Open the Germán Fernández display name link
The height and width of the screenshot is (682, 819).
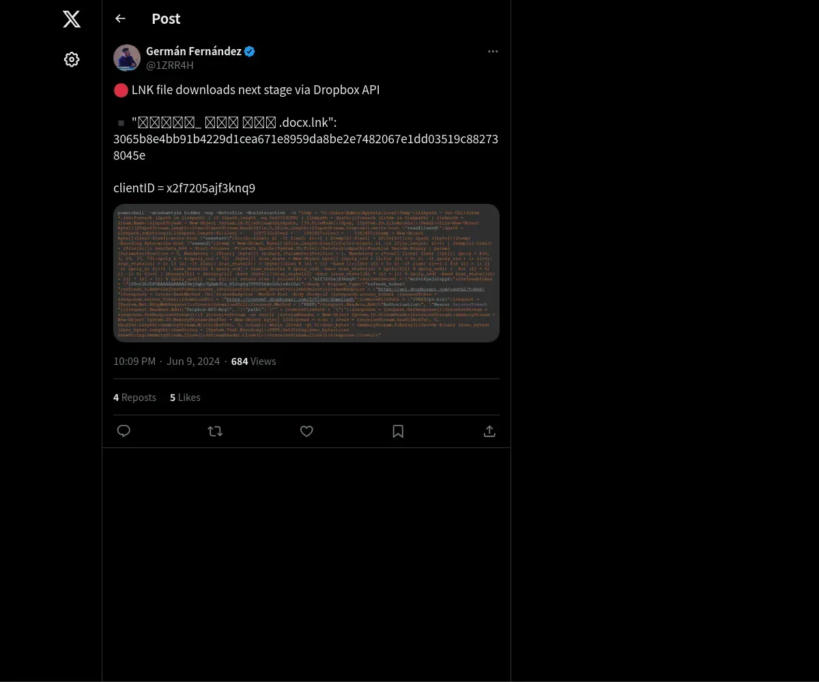pos(194,51)
